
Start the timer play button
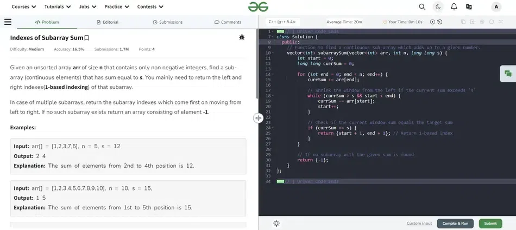tap(432, 22)
